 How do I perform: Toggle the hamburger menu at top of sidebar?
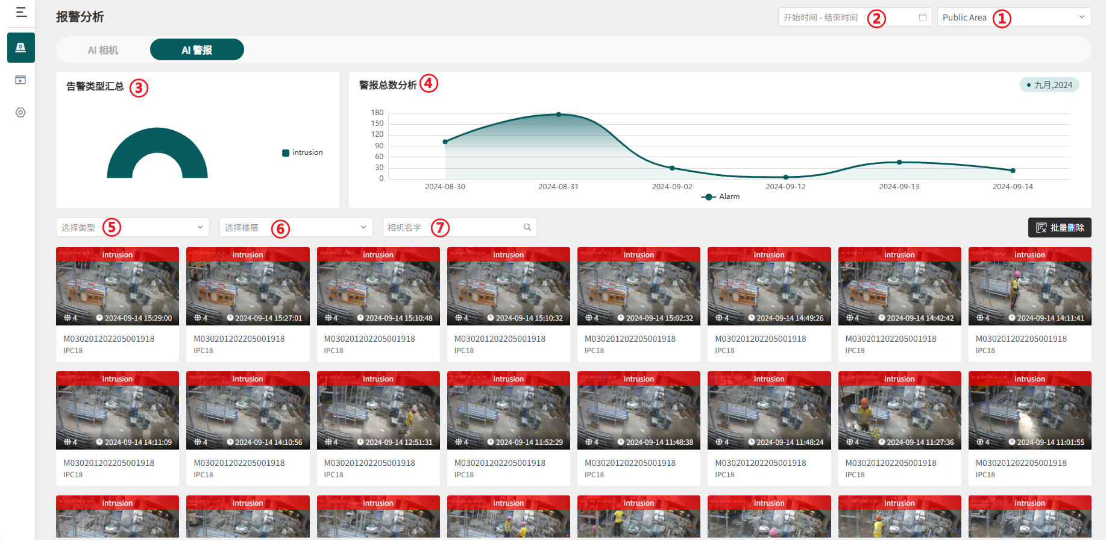point(21,12)
